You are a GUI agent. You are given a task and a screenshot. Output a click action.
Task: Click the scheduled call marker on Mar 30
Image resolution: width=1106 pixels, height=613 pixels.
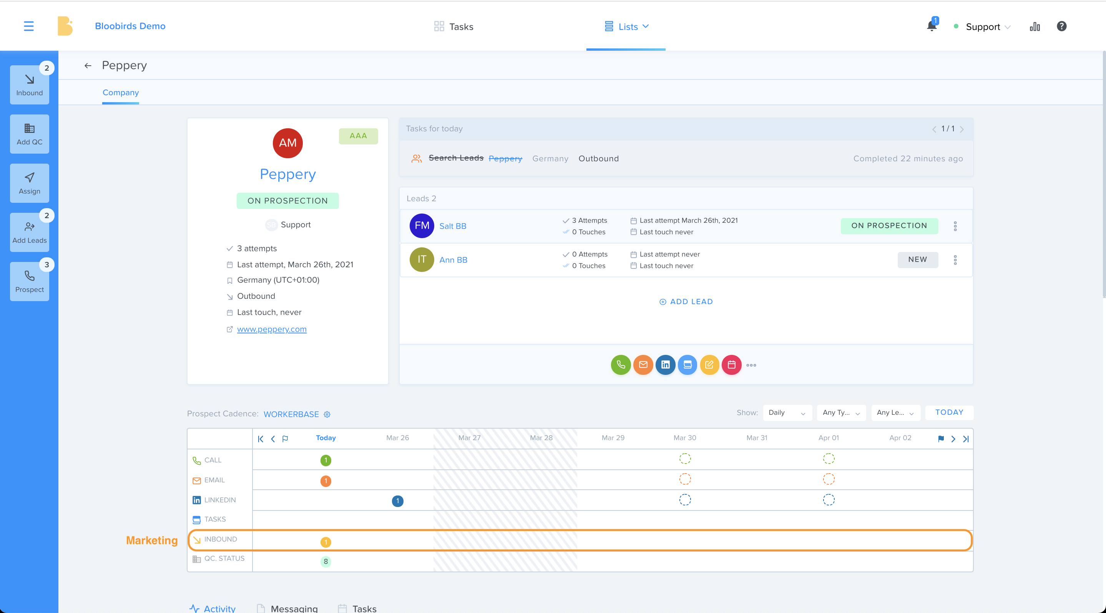[685, 459]
